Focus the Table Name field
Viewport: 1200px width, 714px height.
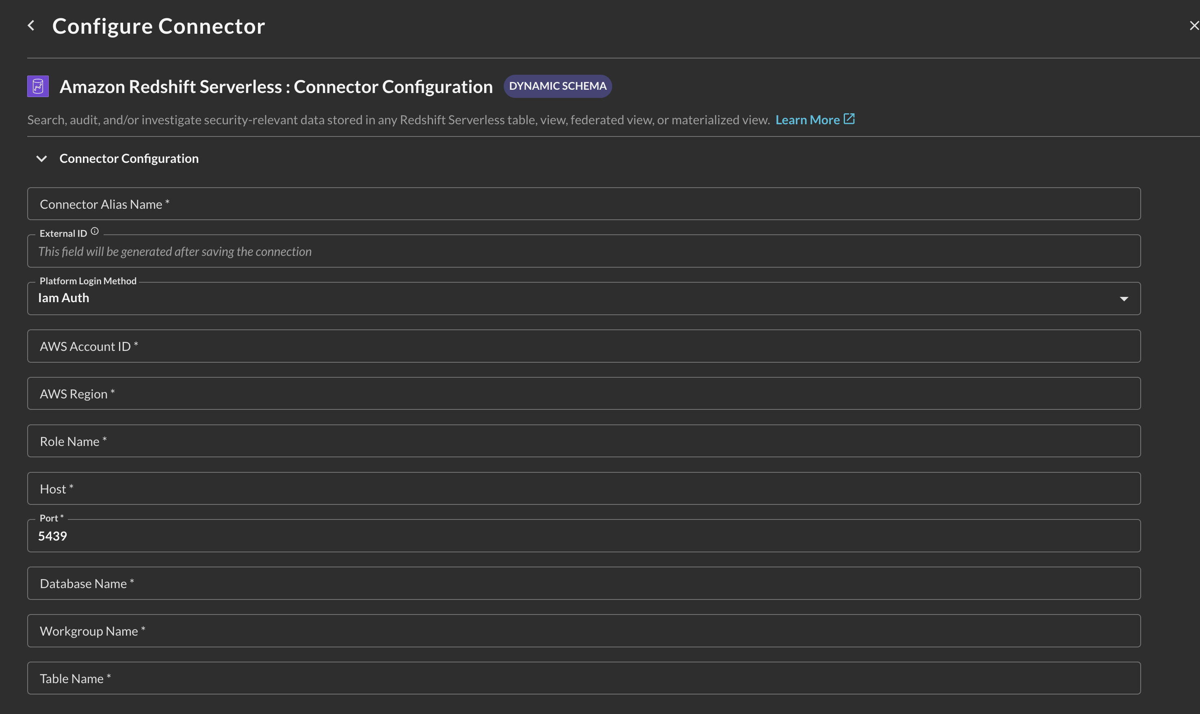(x=584, y=678)
